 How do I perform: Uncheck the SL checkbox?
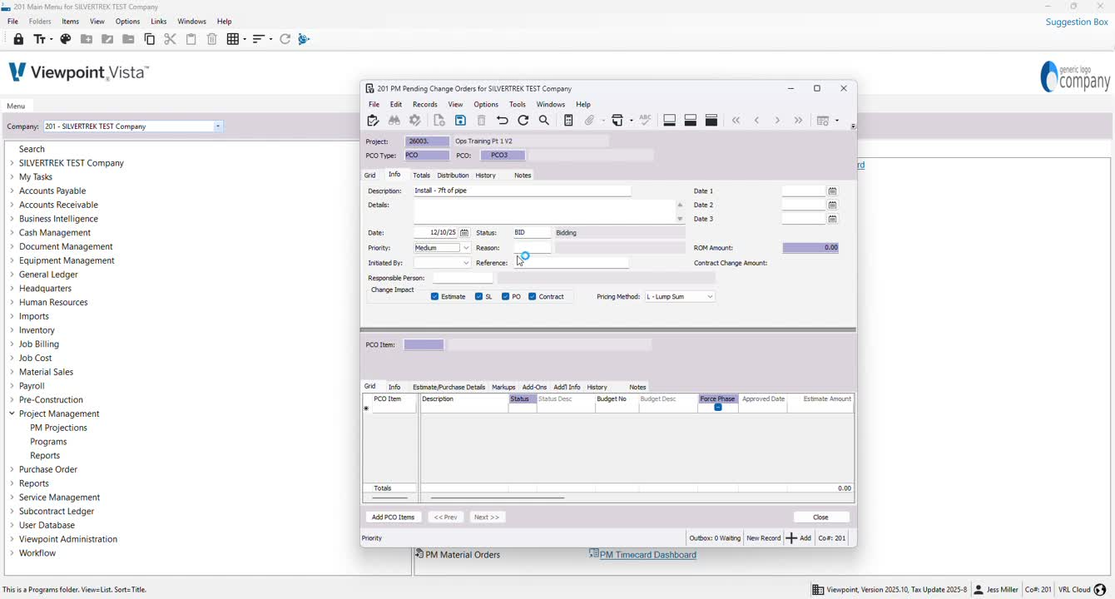(x=478, y=297)
